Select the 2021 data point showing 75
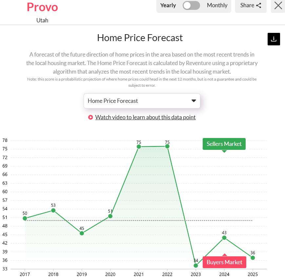This screenshot has height=279, width=285. coord(139,147)
